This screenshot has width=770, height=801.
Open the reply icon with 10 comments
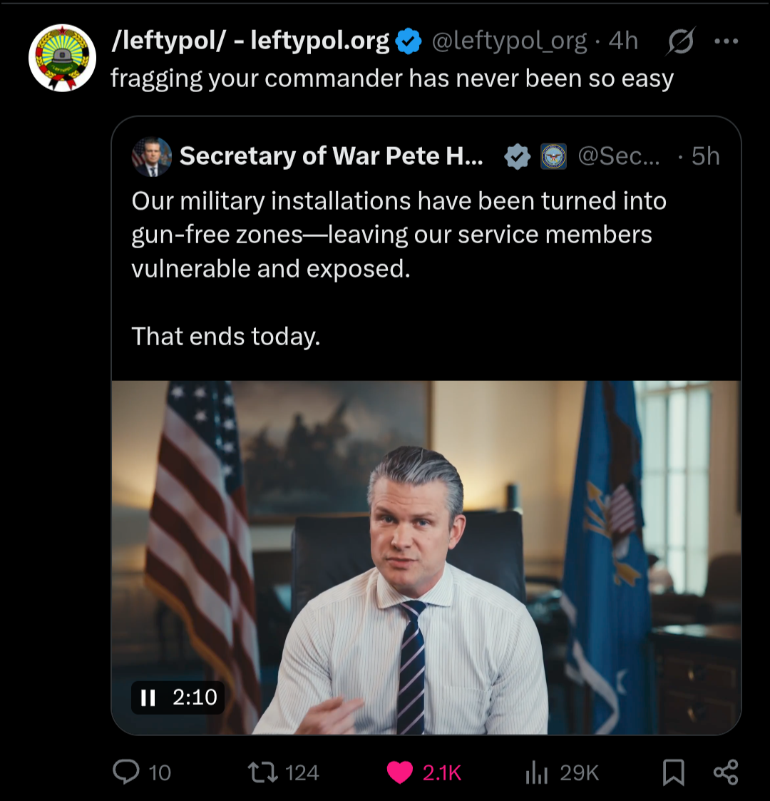pyautogui.click(x=127, y=772)
